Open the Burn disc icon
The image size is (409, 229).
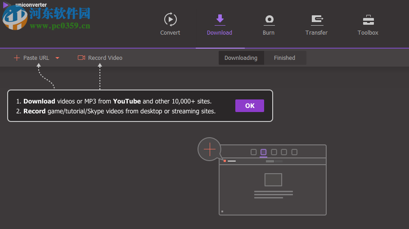coord(269,20)
